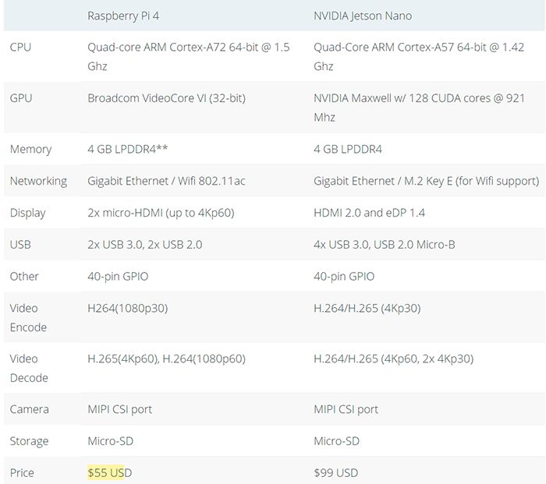Select Jetson Nano 4 GB LPDDR4 cell
The image size is (546, 484).
pyautogui.click(x=348, y=150)
